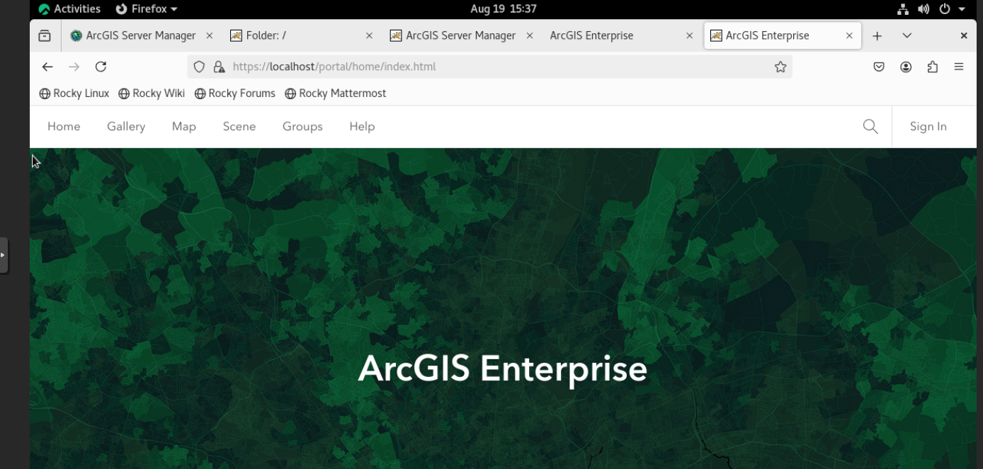Viewport: 983px width, 469px height.
Task: Close the inactive ArcGIS Enterprise tab
Action: pos(689,35)
